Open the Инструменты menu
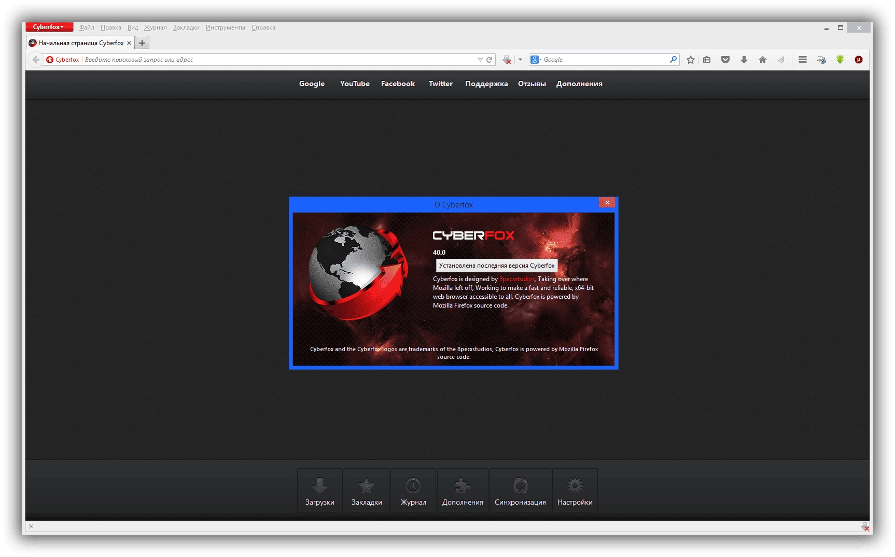The width and height of the screenshot is (895, 557). pyautogui.click(x=225, y=27)
